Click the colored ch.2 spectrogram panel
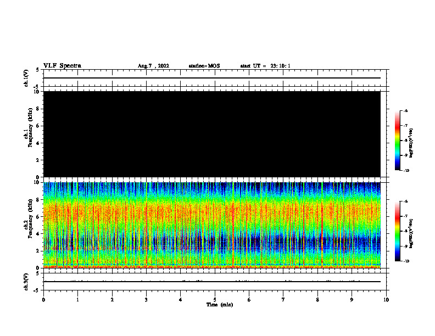 [212, 225]
